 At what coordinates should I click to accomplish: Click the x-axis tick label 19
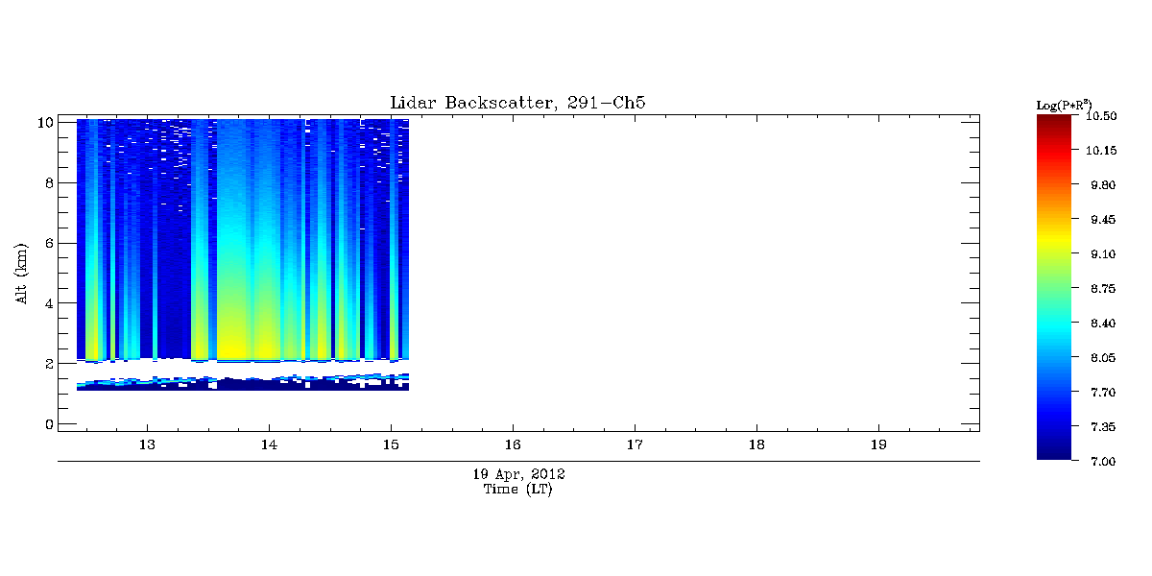click(x=878, y=444)
